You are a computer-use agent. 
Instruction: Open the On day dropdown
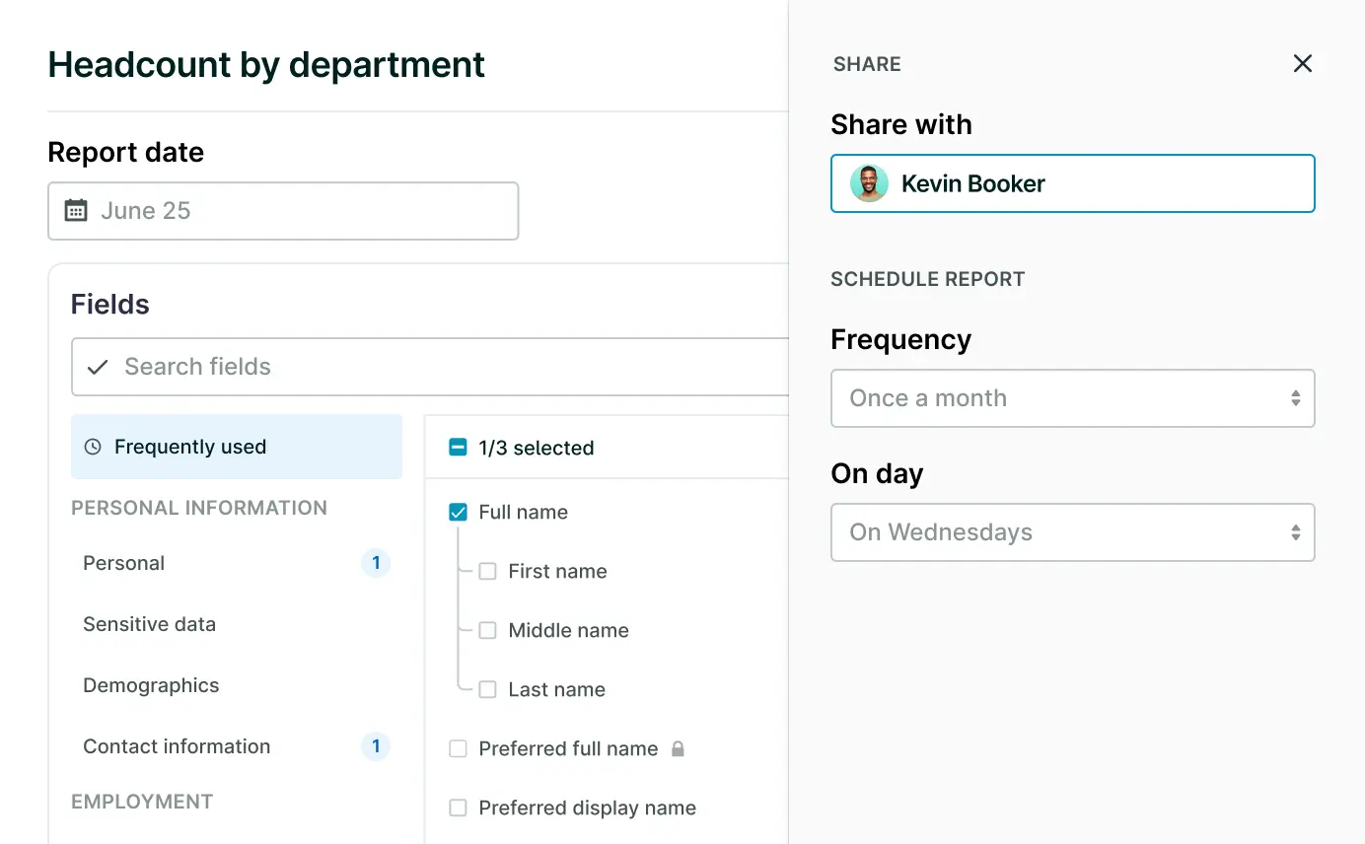tap(1072, 532)
